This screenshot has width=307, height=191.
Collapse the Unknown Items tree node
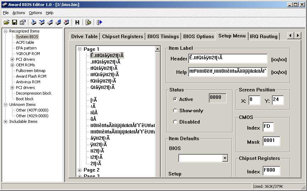pos(5,105)
